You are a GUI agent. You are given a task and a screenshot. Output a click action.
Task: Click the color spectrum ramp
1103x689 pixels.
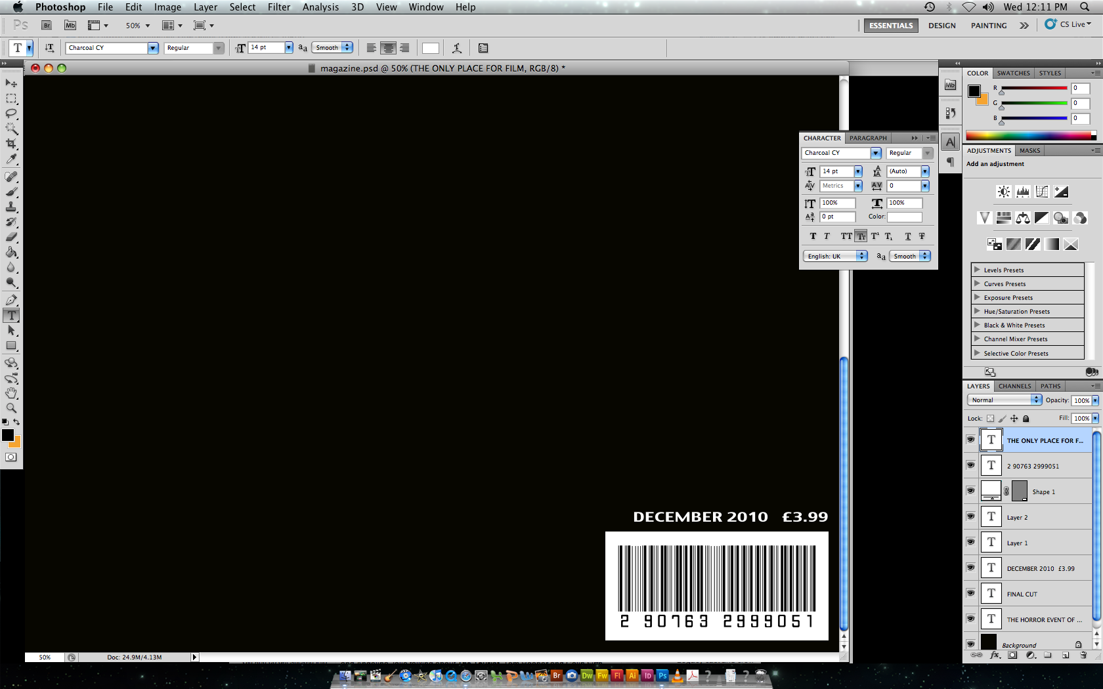click(1029, 136)
